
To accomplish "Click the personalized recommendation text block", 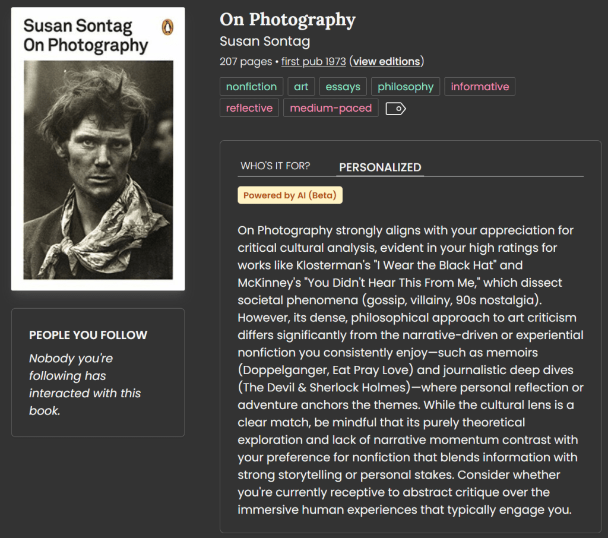I will 410,368.
